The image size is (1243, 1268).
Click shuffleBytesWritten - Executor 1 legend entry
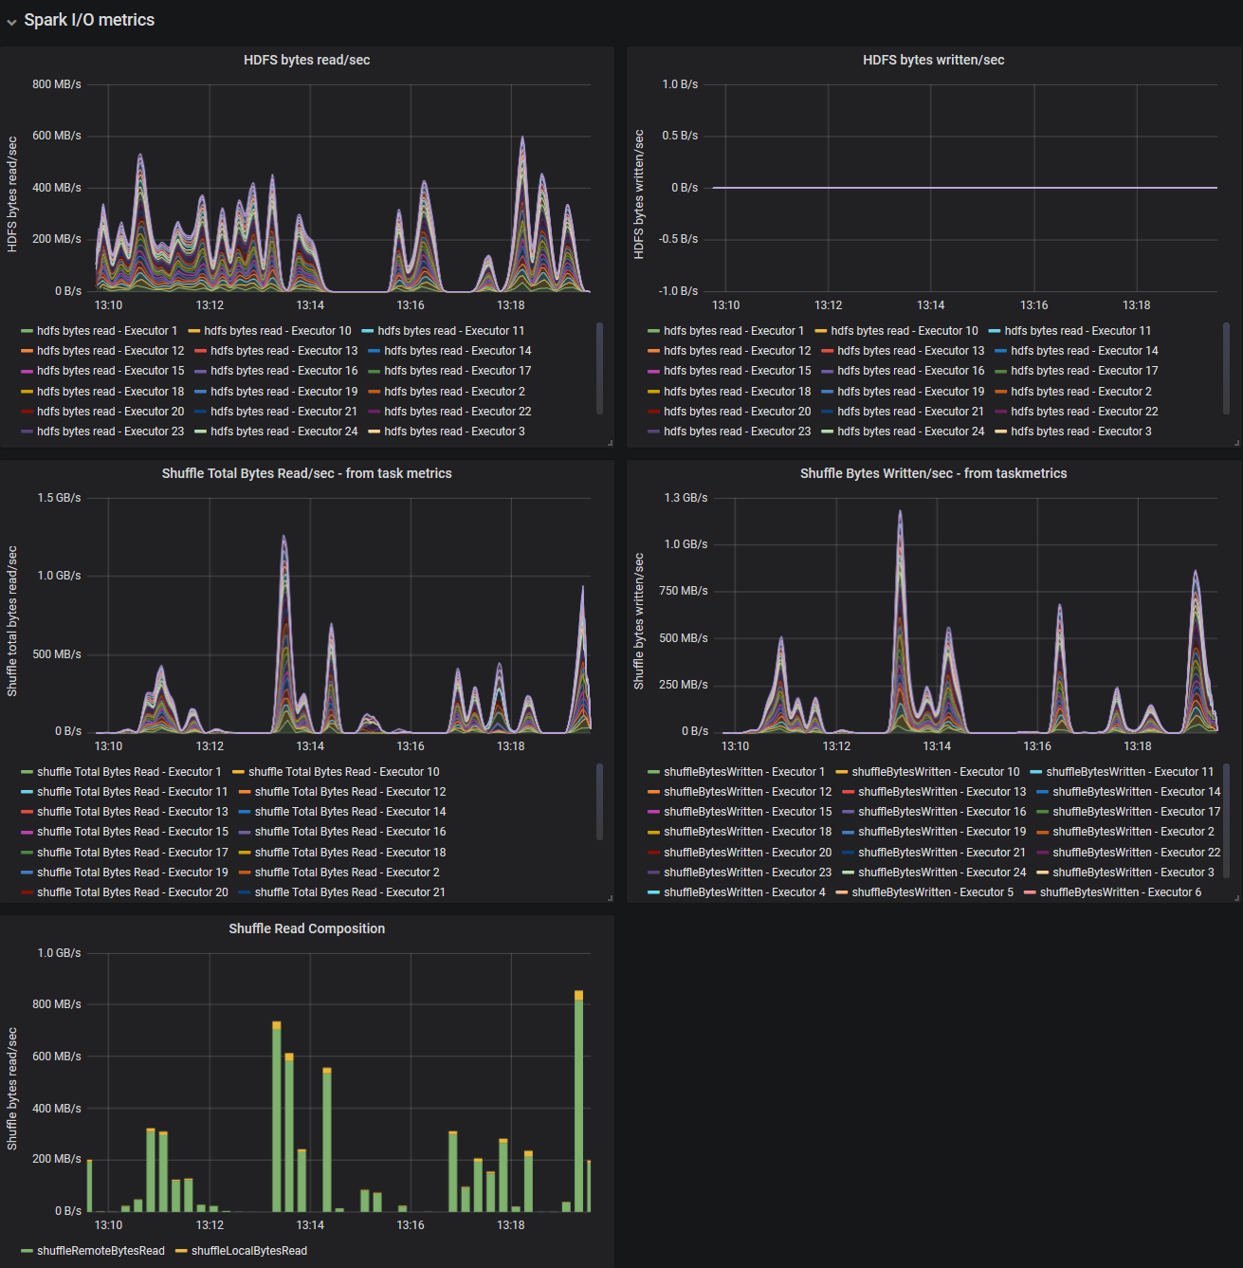(x=744, y=772)
